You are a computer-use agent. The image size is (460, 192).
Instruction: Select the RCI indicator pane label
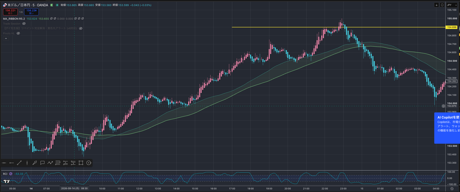(5, 174)
